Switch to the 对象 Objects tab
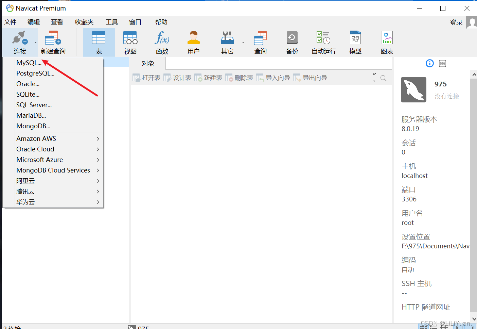 148,64
